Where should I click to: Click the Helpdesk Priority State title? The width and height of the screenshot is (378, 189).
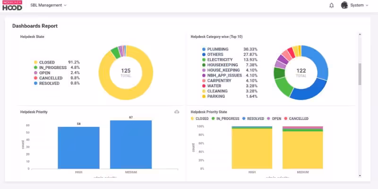(209, 112)
